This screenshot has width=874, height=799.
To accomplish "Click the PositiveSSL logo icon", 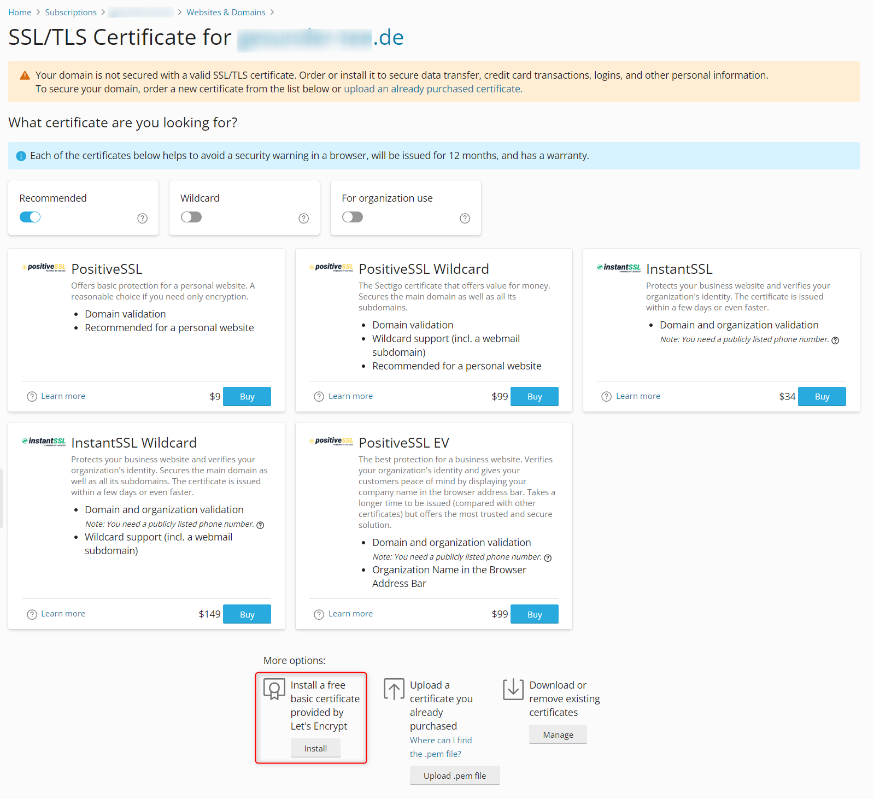I will pyautogui.click(x=44, y=267).
